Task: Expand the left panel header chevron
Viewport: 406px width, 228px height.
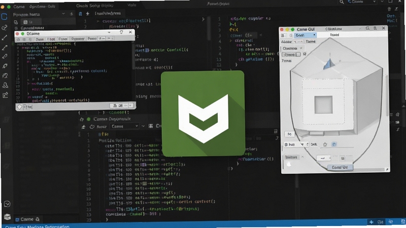Action: click(63, 14)
